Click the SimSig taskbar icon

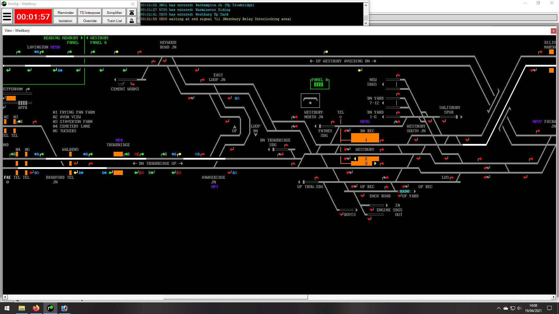pyautogui.click(x=50, y=308)
